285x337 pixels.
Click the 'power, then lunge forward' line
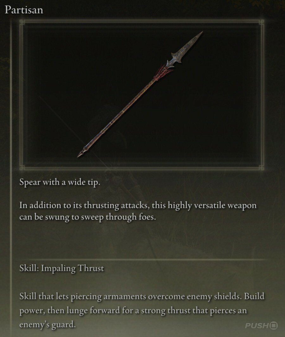(133, 311)
